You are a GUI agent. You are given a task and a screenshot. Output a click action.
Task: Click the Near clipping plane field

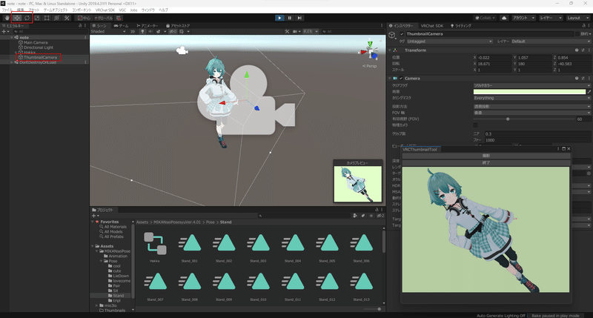537,134
